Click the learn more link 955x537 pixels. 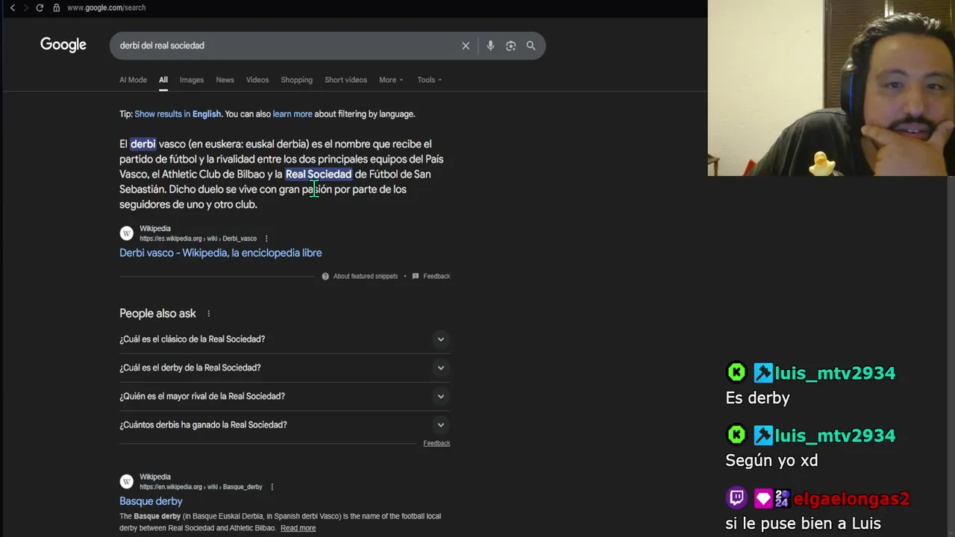coord(292,114)
